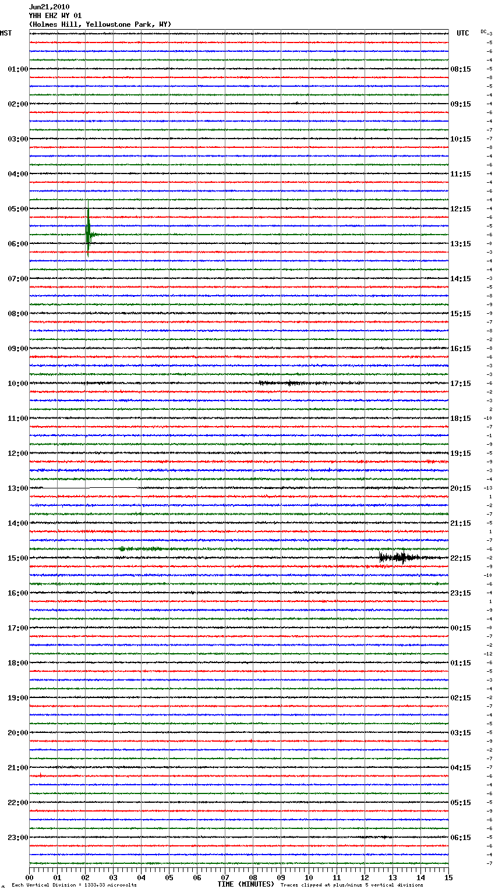This screenshot has width=495, height=893.
Task: Click the 04:15 UTC time label
Action: (x=461, y=768)
